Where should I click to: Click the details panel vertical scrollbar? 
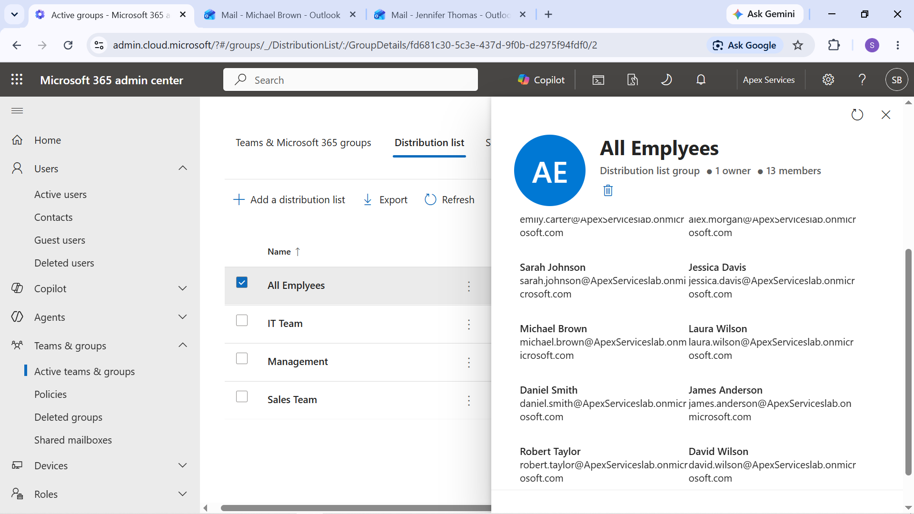908,362
